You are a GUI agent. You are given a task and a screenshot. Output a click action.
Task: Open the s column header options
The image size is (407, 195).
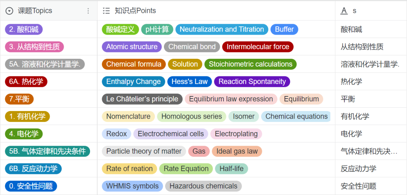coord(355,11)
